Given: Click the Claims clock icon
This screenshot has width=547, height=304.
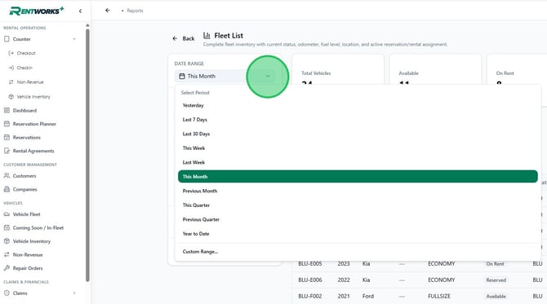Looking at the screenshot, I should click(x=7, y=293).
